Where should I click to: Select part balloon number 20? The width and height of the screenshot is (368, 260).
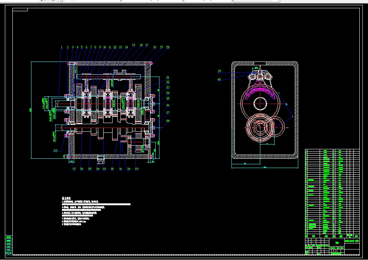(x=168, y=47)
